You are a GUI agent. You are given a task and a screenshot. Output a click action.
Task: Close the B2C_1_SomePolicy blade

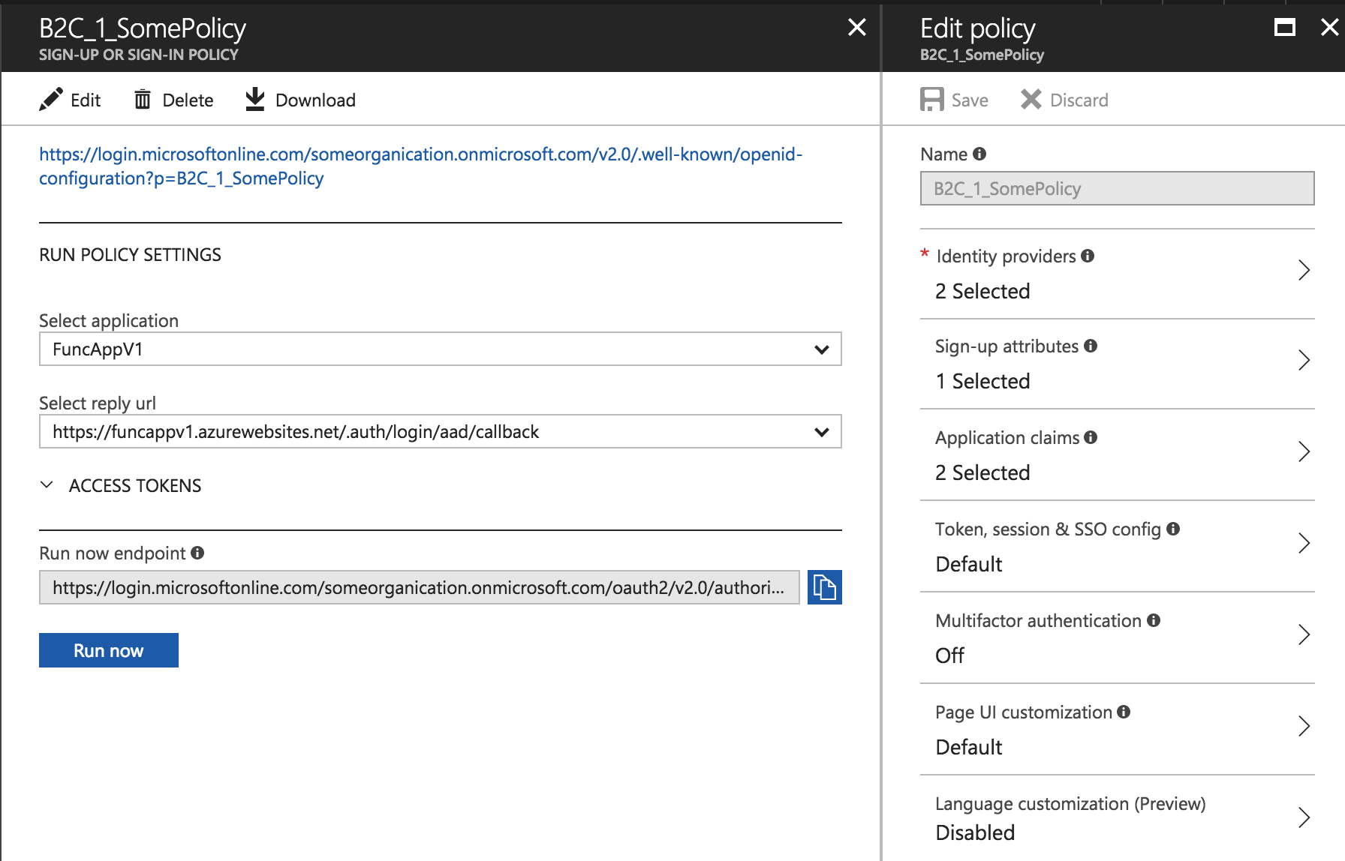(856, 28)
